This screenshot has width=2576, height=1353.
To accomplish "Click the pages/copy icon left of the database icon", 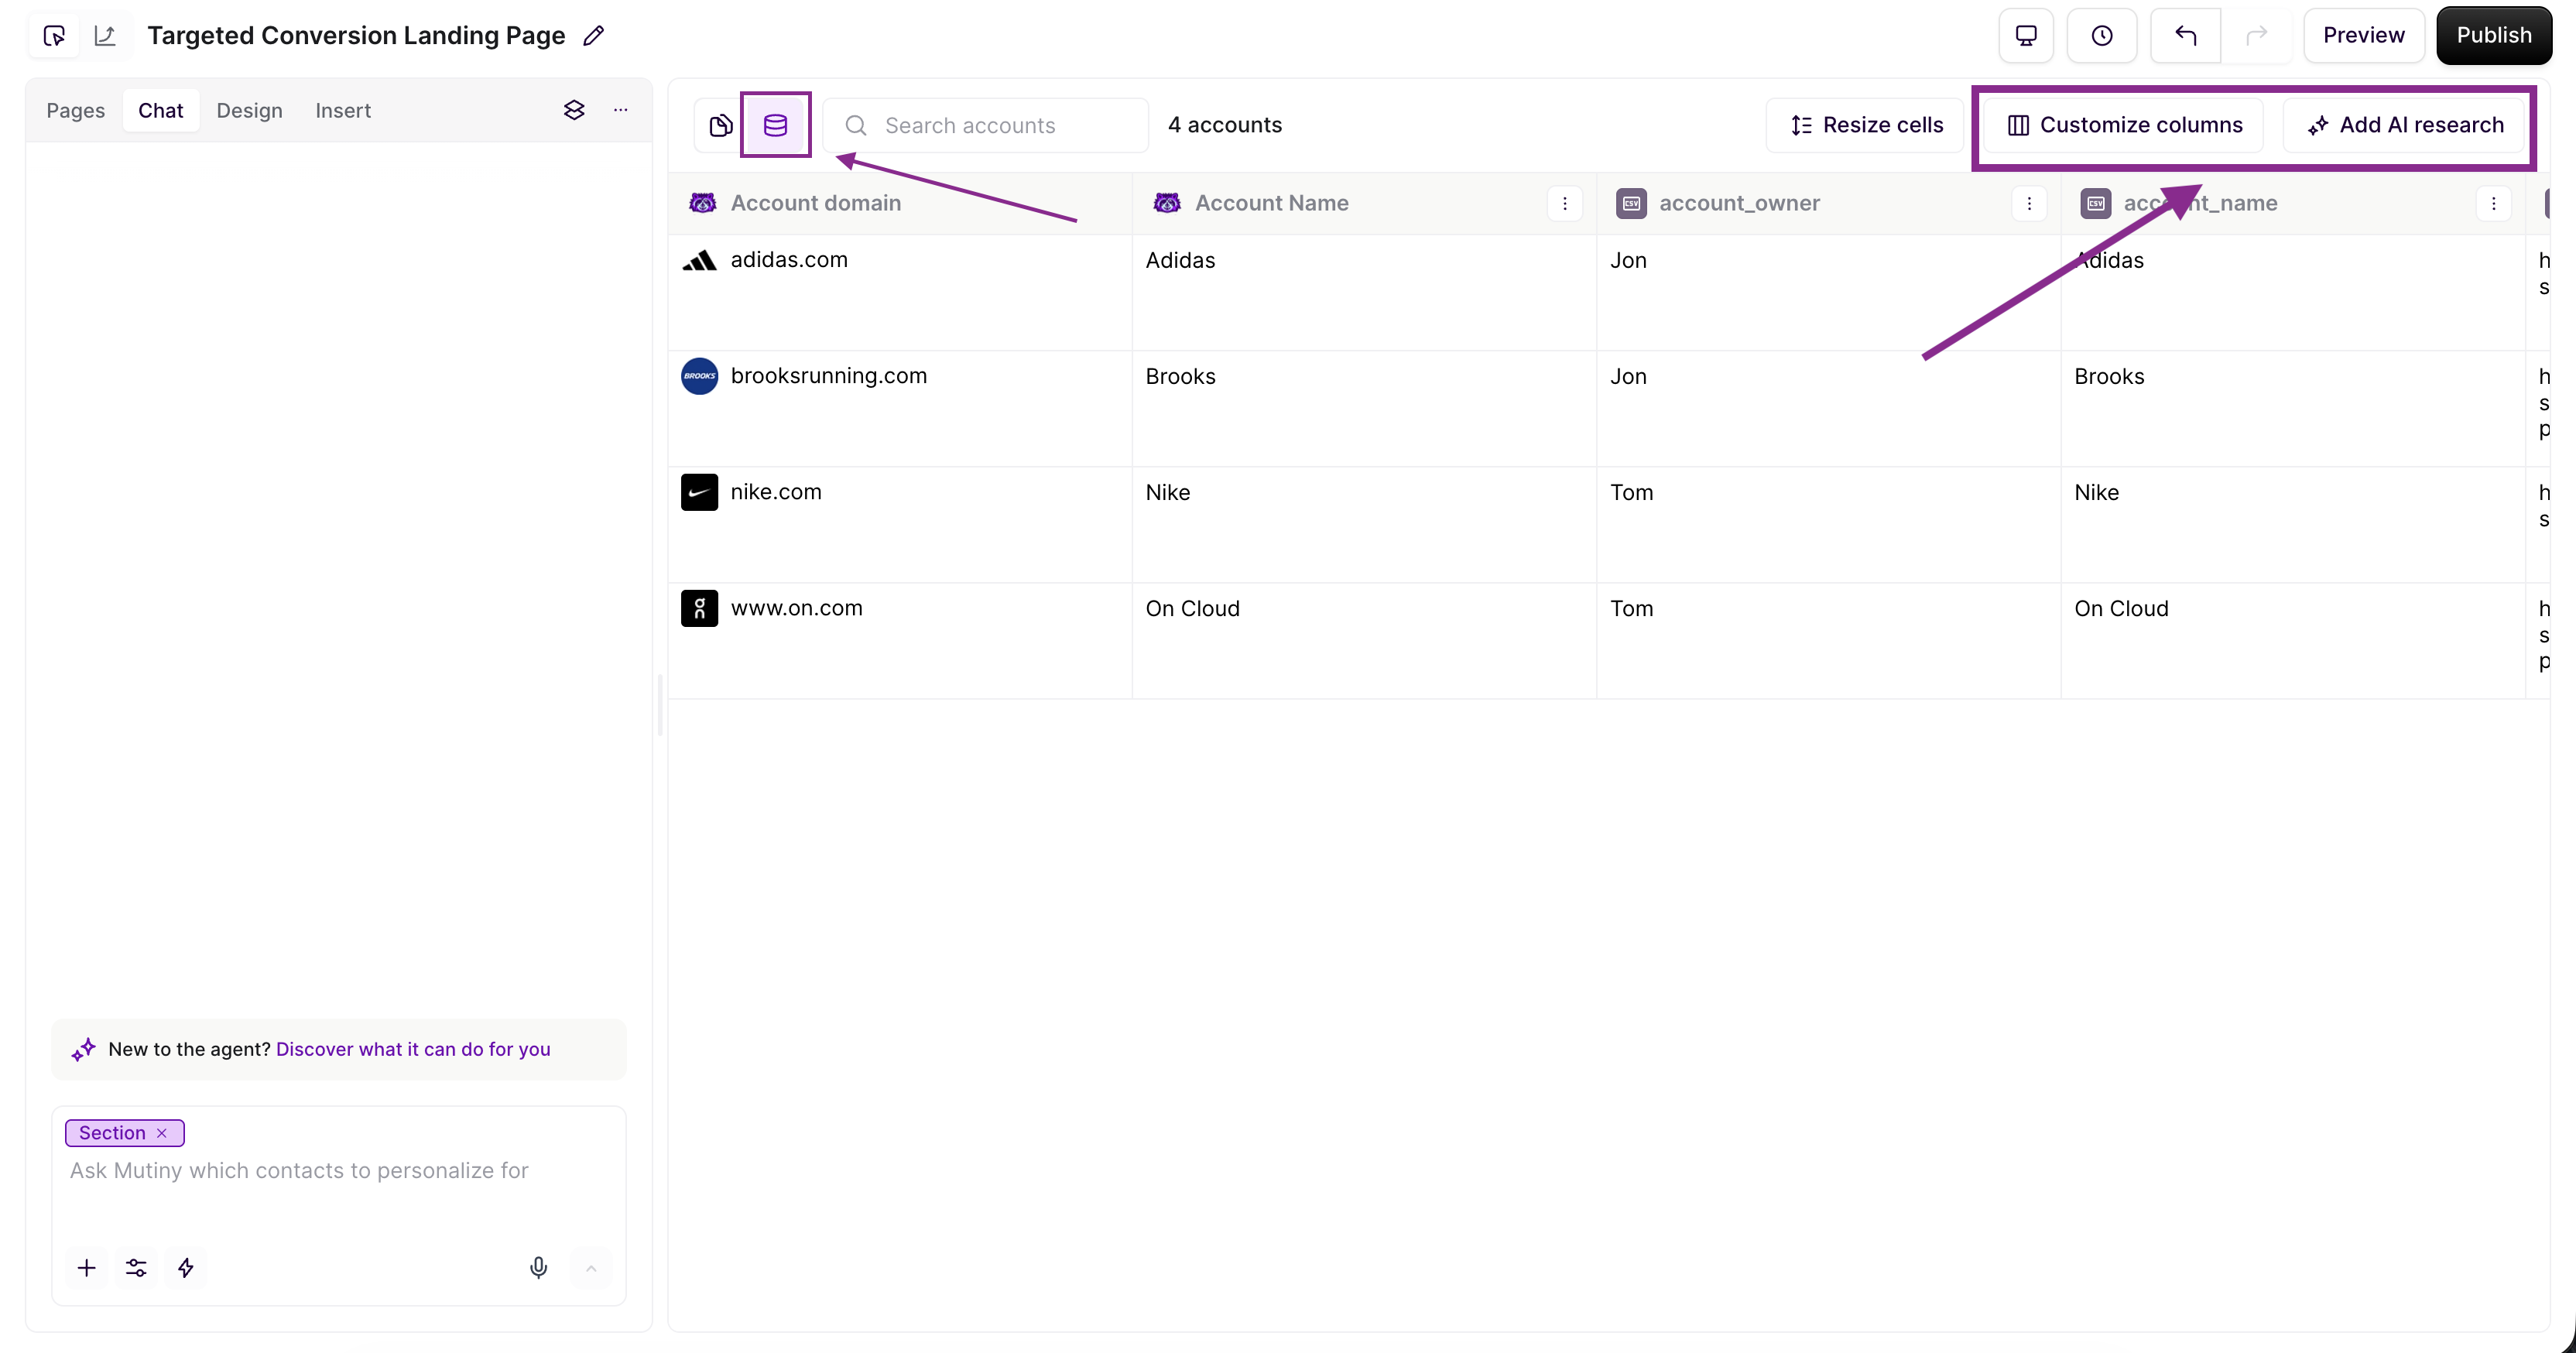I will tap(719, 124).
